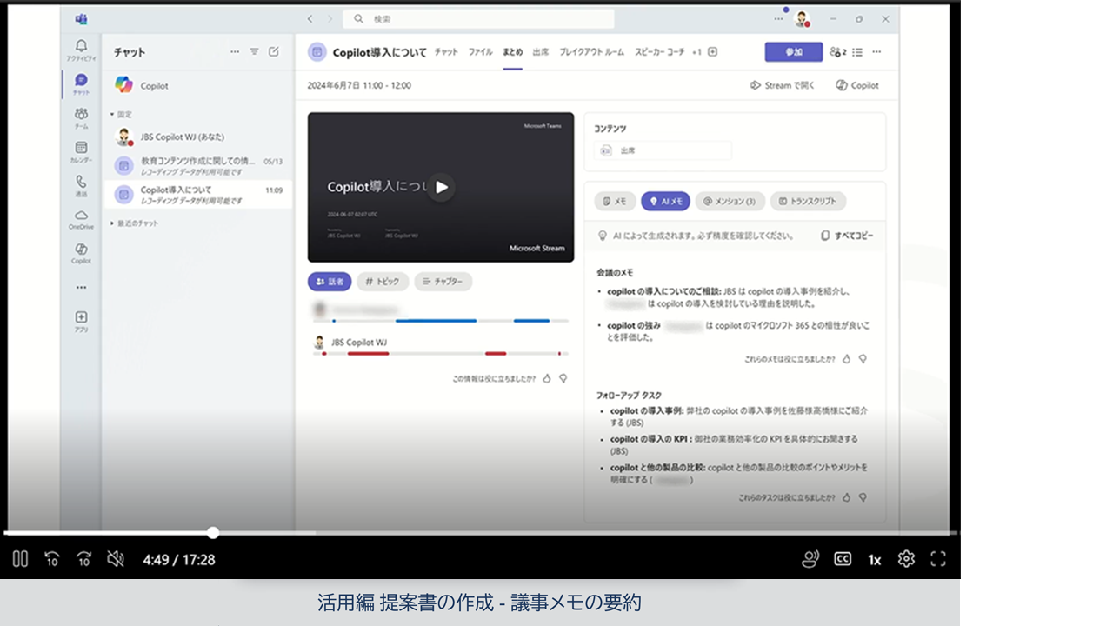
Task: Collapse the 固定 pinned chats section
Action: (x=122, y=114)
